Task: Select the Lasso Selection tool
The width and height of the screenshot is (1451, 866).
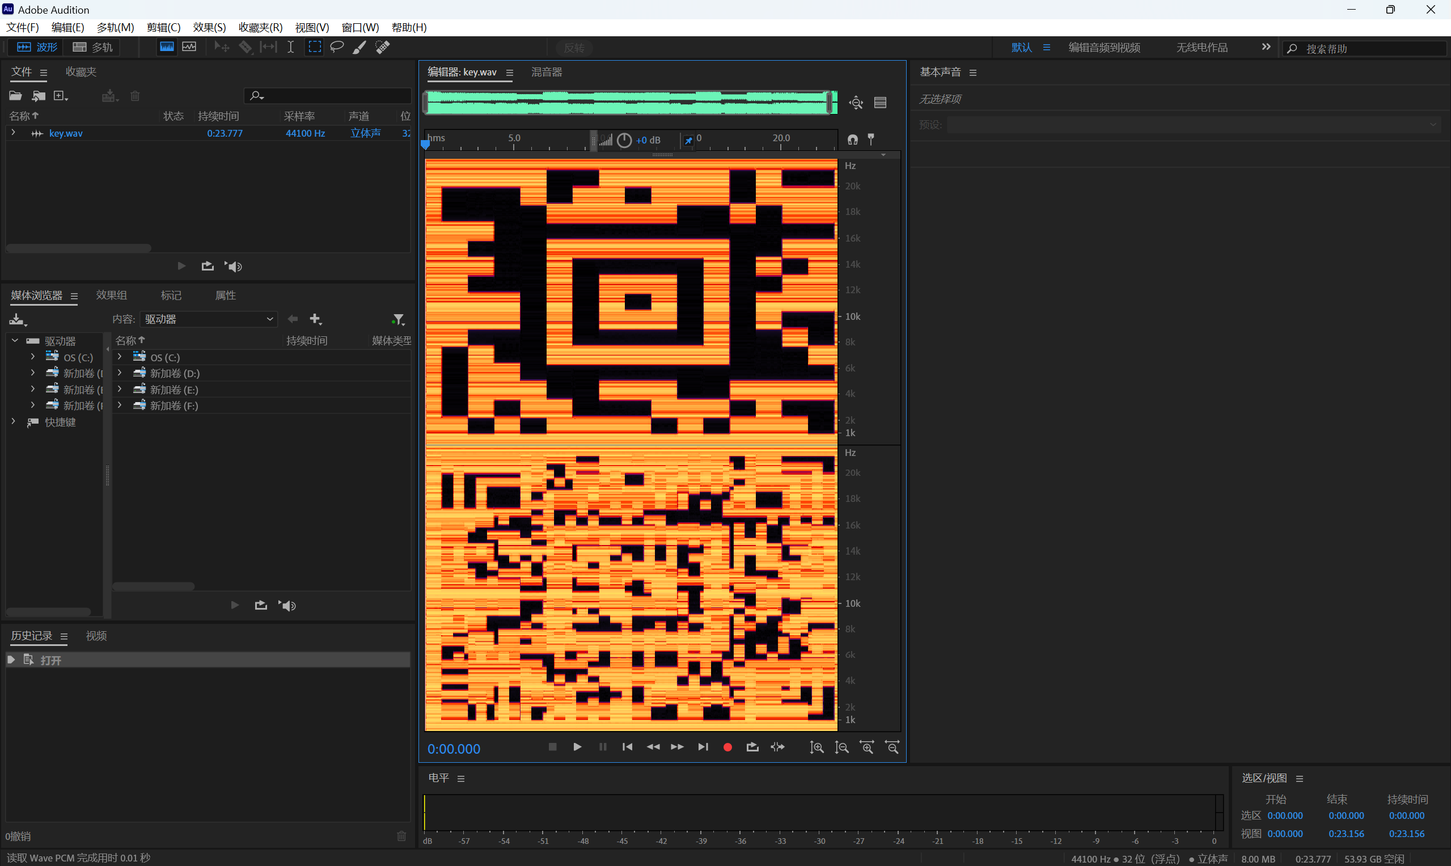Action: [x=337, y=47]
